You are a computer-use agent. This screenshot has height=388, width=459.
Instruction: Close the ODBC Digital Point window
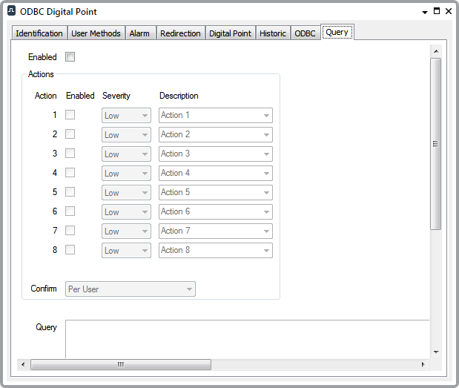click(x=448, y=12)
